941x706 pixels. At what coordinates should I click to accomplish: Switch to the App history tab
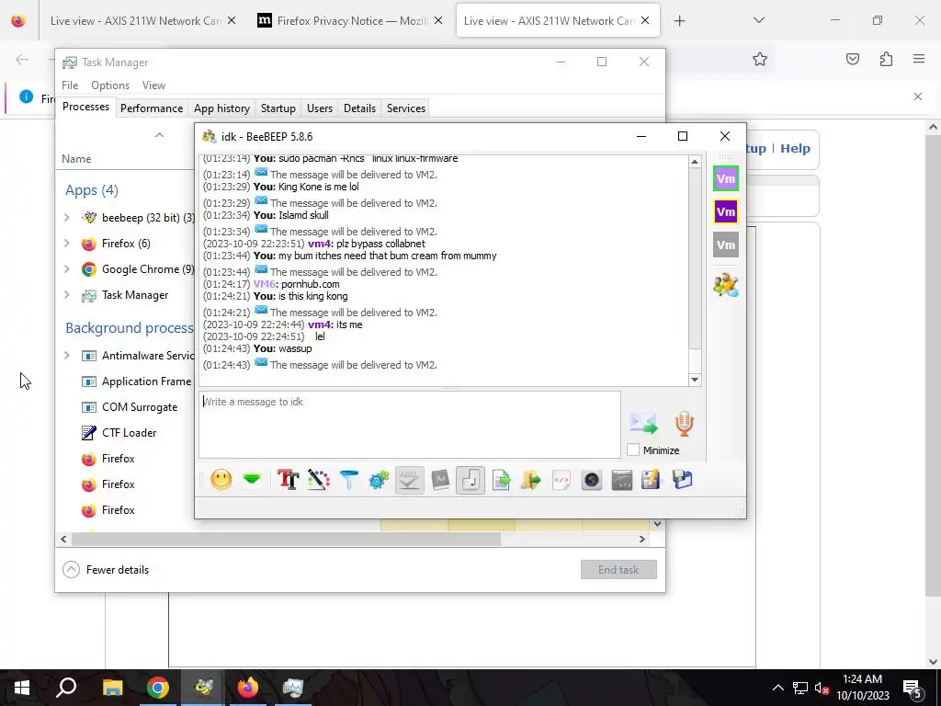click(x=221, y=108)
